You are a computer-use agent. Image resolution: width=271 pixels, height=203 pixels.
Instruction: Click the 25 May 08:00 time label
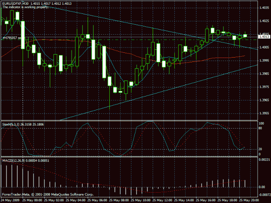pyautogui.click(x=119, y=200)
